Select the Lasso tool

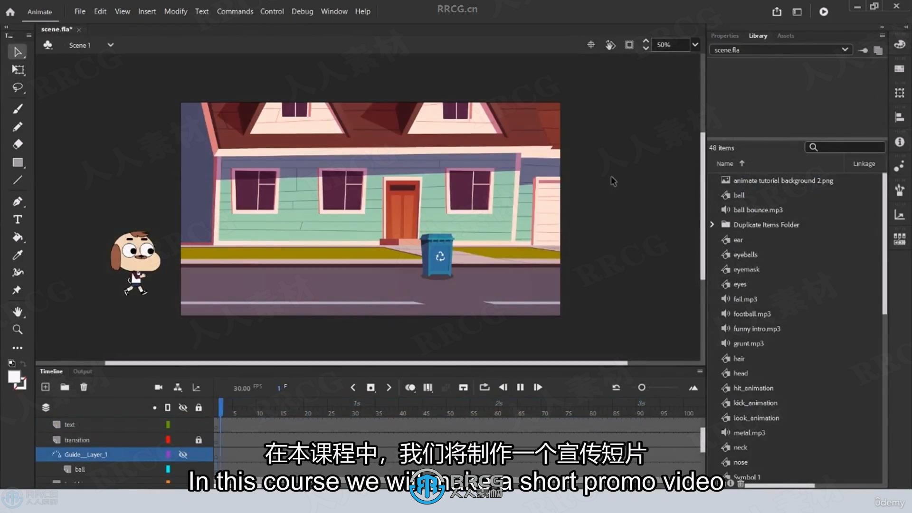coord(18,88)
